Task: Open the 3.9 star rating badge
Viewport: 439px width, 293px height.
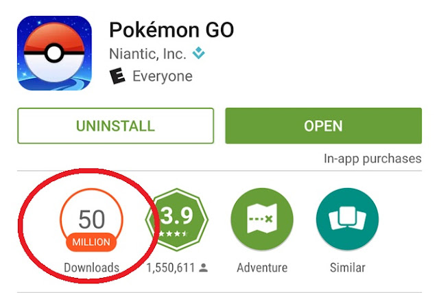Action: coord(177,220)
